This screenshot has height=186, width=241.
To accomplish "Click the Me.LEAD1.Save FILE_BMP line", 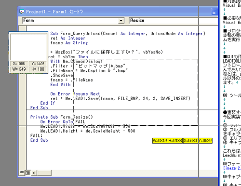I will coord(120,98).
